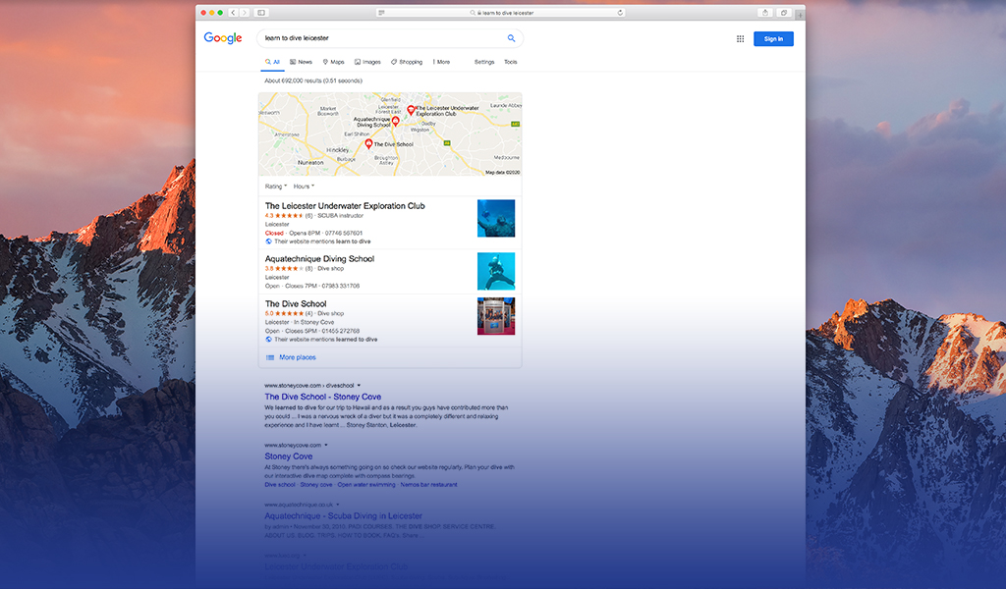Click the Nemos bar restaurant sitelink
This screenshot has width=1006, height=589.
(x=428, y=485)
